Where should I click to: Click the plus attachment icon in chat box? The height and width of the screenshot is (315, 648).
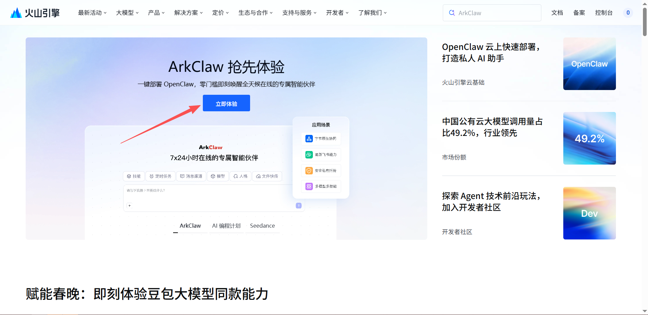(129, 205)
